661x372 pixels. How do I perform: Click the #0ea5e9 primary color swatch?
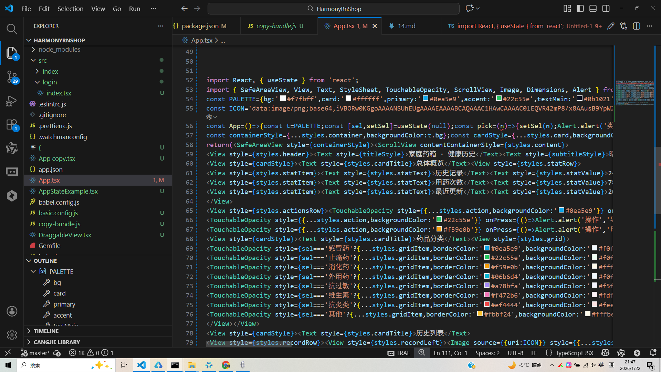click(x=425, y=99)
